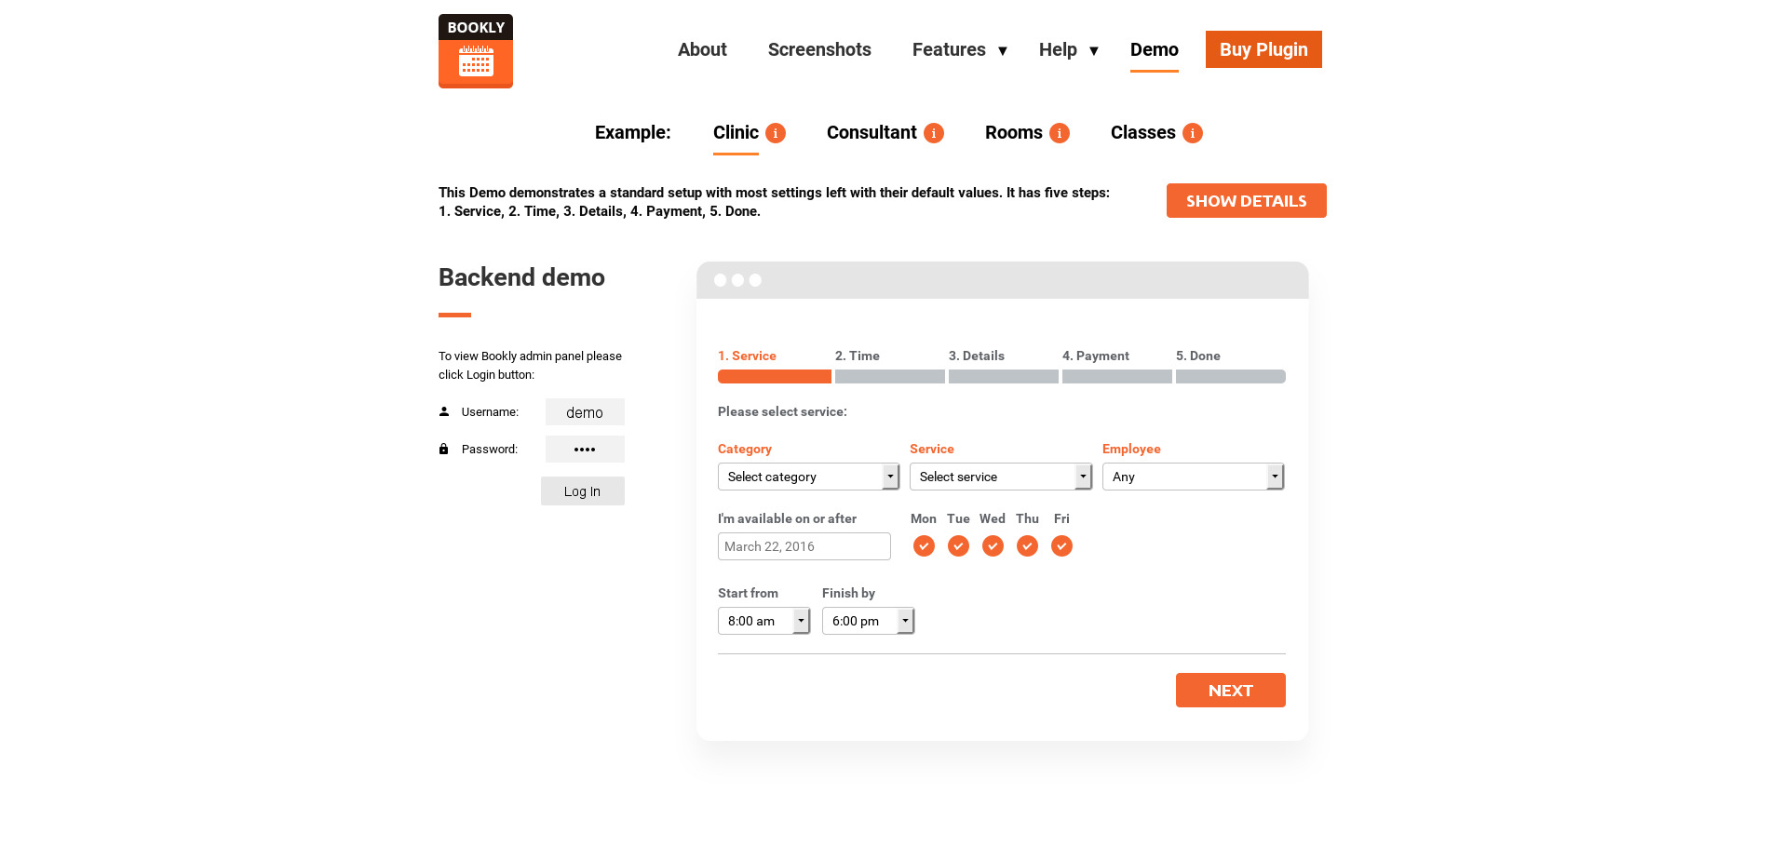
Task: Click the Username person icon
Action: [x=444, y=411]
